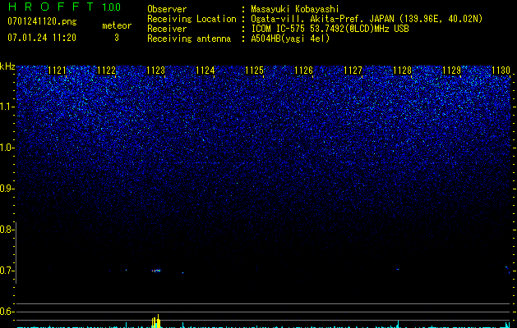This screenshot has width=517, height=328.
Task: Click the tall yellow signal peak below 1123
Action: point(159,321)
